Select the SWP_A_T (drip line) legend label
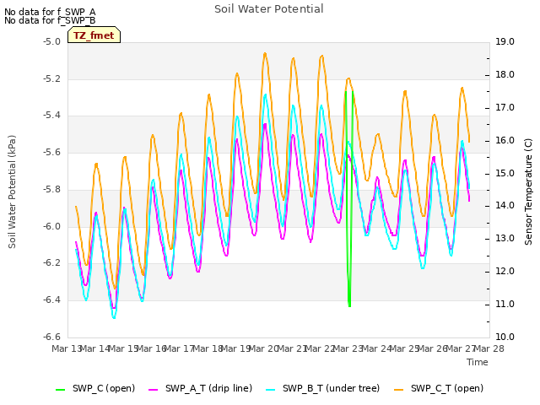 [x=208, y=388]
